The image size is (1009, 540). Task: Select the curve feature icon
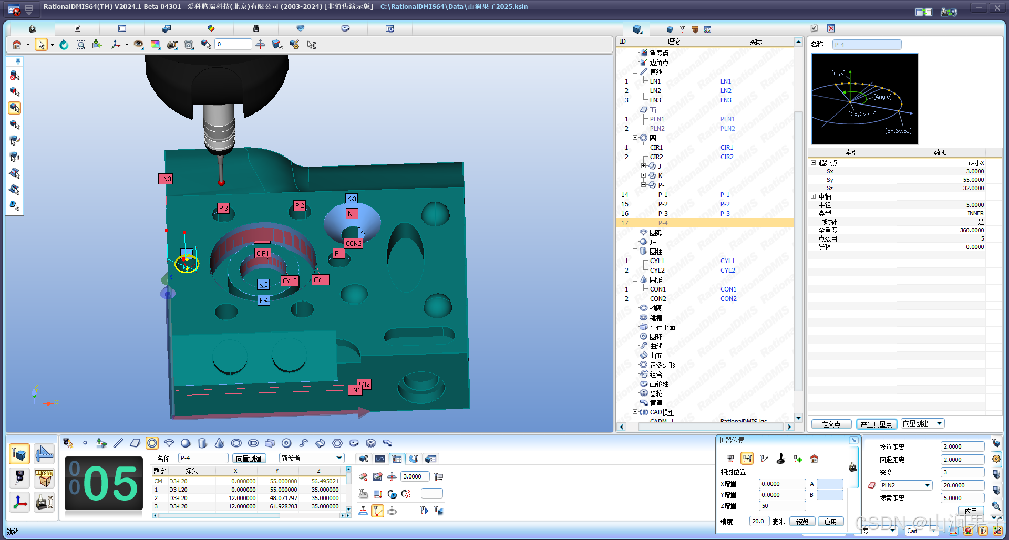point(303,443)
